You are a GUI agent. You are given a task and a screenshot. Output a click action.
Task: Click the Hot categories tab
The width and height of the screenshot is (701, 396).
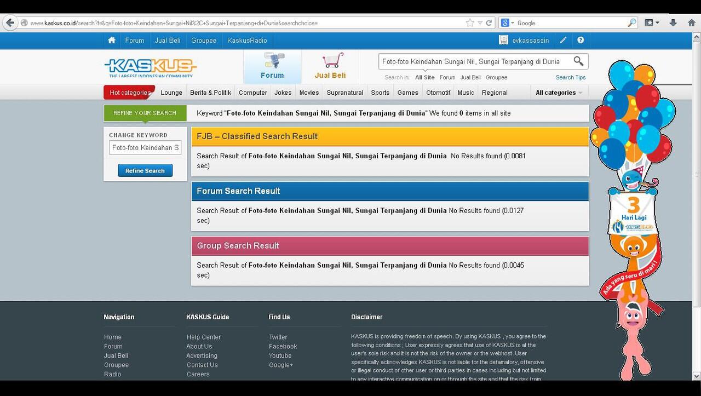coord(129,93)
